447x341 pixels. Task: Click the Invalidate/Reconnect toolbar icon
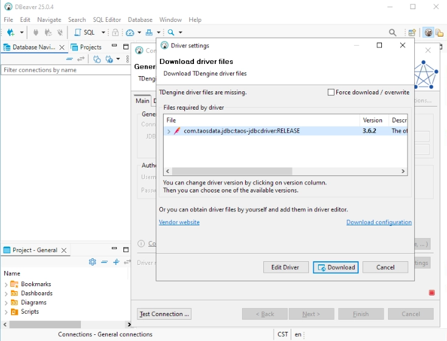[48, 32]
